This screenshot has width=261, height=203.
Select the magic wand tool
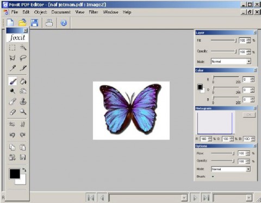23,48
